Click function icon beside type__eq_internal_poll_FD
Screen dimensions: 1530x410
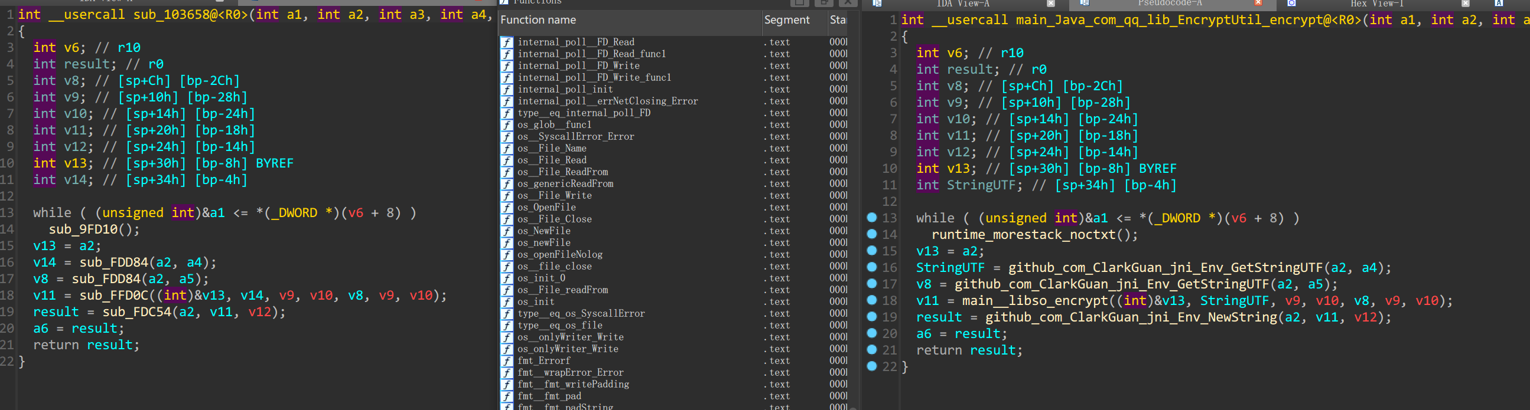click(507, 113)
